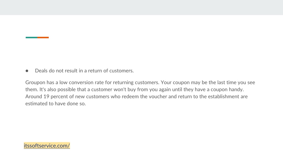Image resolution: width=283 pixels, height=159 pixels.
Task: Click the orange segment of accent line
Action: point(43,38)
